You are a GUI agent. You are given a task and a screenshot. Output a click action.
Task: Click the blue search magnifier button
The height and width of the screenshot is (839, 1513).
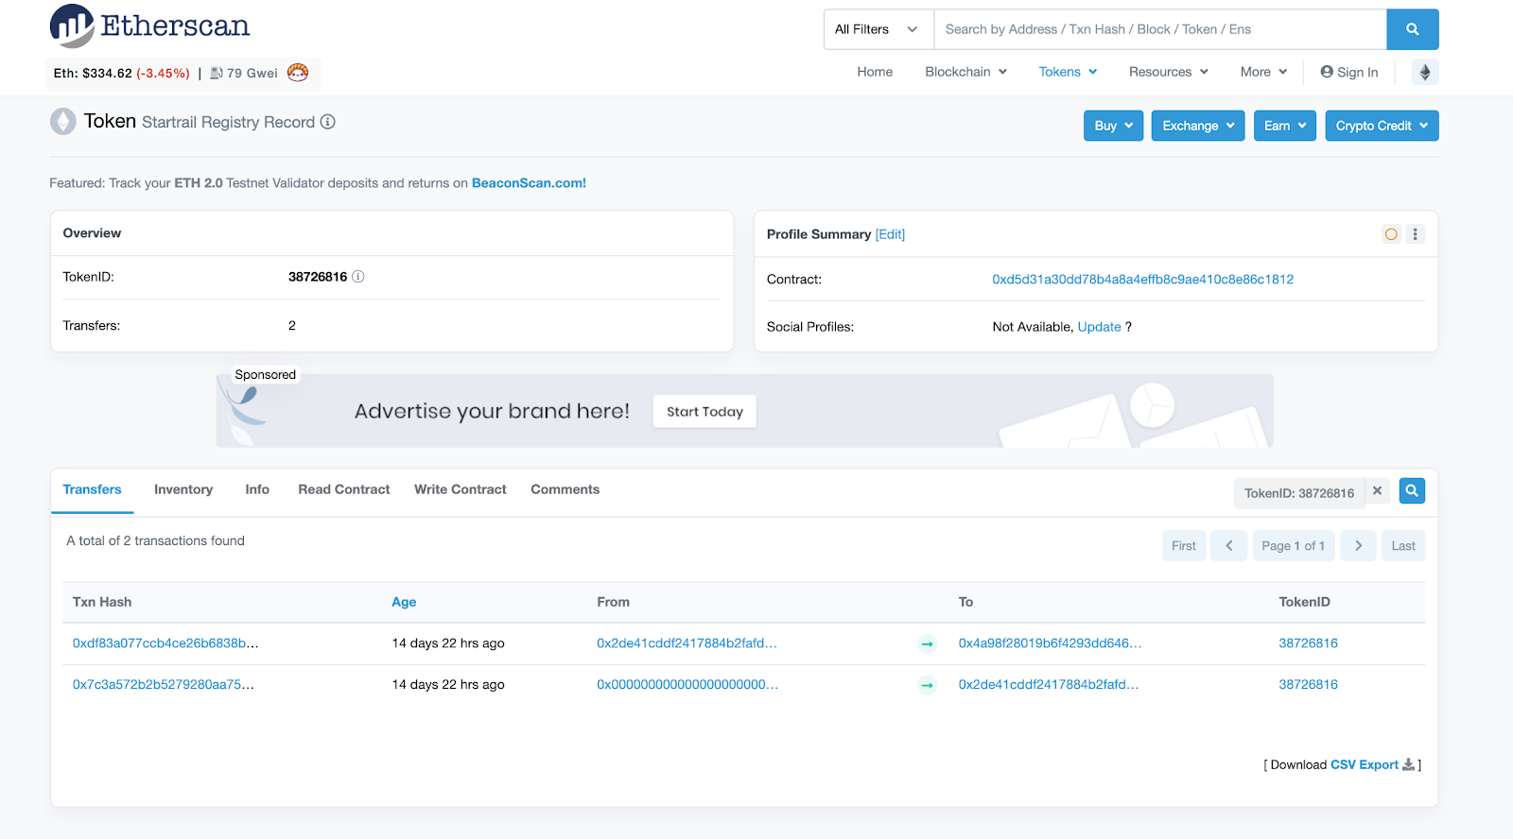pyautogui.click(x=1412, y=29)
